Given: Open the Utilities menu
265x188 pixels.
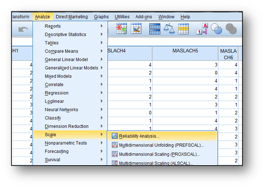Looking at the screenshot, I should click(122, 17).
